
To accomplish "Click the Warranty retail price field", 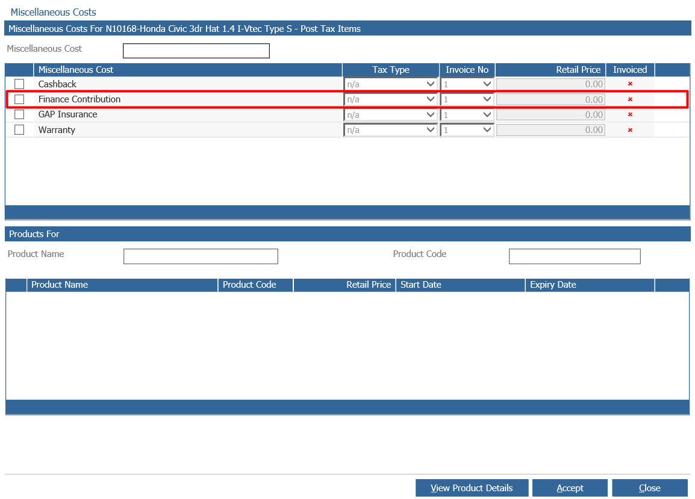I will point(550,130).
